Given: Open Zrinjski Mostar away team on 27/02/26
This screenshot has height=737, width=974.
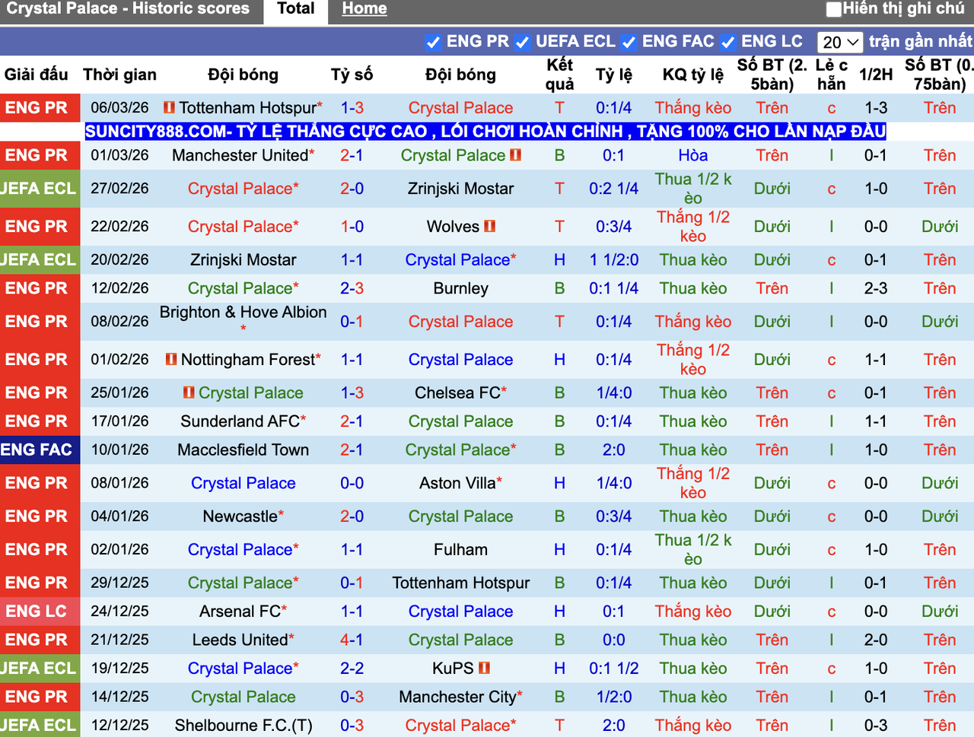Looking at the screenshot, I should 460,189.
